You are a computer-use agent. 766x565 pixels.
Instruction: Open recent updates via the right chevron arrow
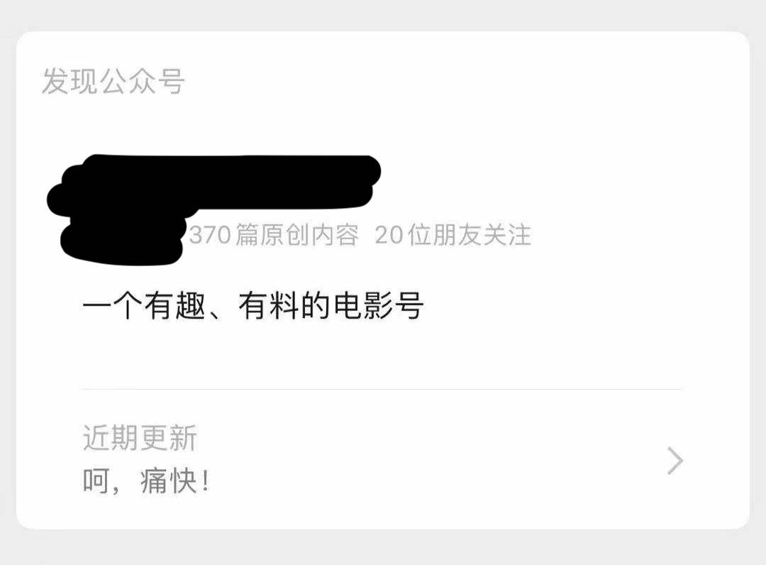pyautogui.click(x=675, y=461)
